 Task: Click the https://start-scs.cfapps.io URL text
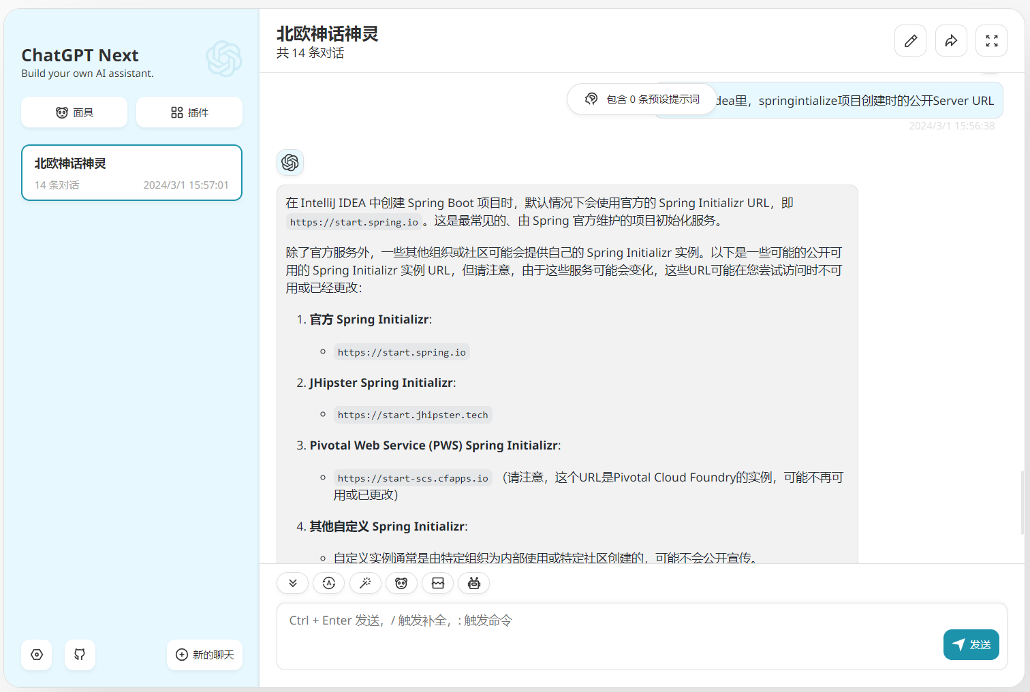[x=413, y=478]
